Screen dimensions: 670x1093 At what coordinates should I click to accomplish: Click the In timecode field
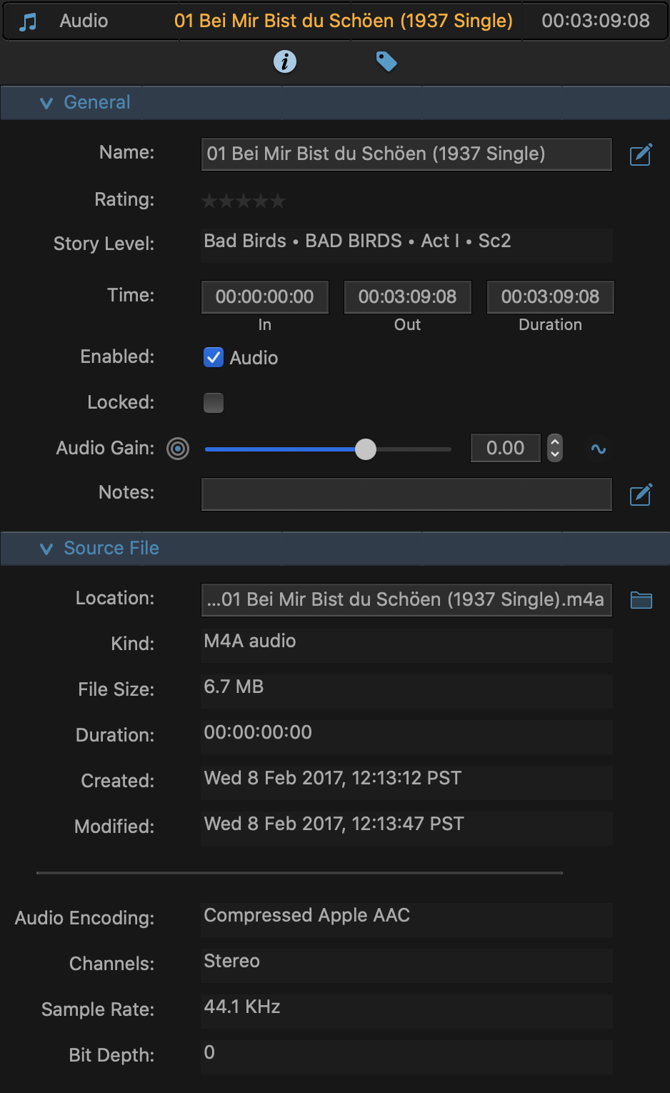(x=265, y=297)
